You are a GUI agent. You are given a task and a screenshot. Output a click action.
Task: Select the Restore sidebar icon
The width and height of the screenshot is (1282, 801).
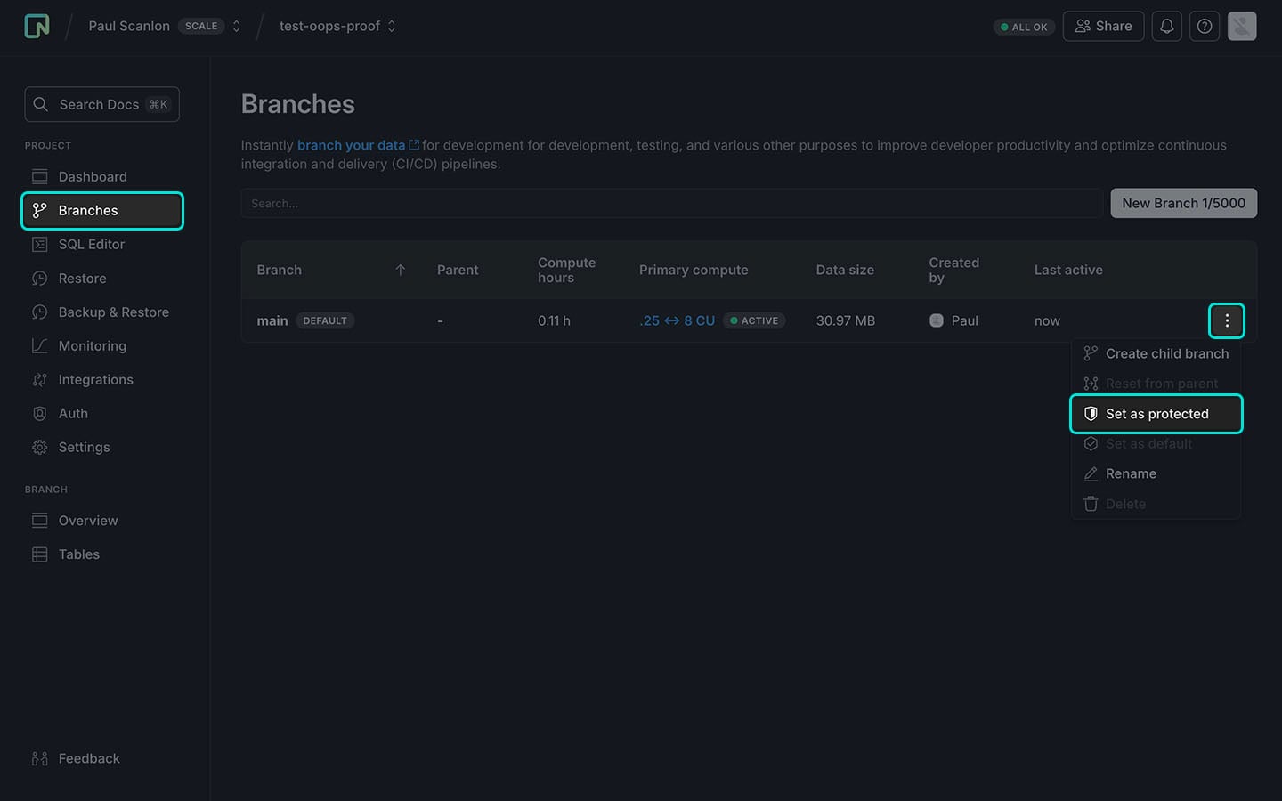(x=39, y=278)
